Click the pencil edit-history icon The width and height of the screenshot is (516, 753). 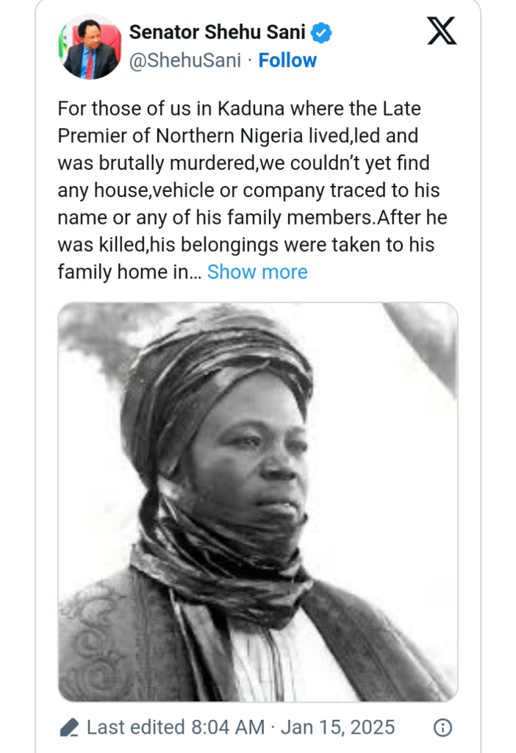click(x=69, y=728)
